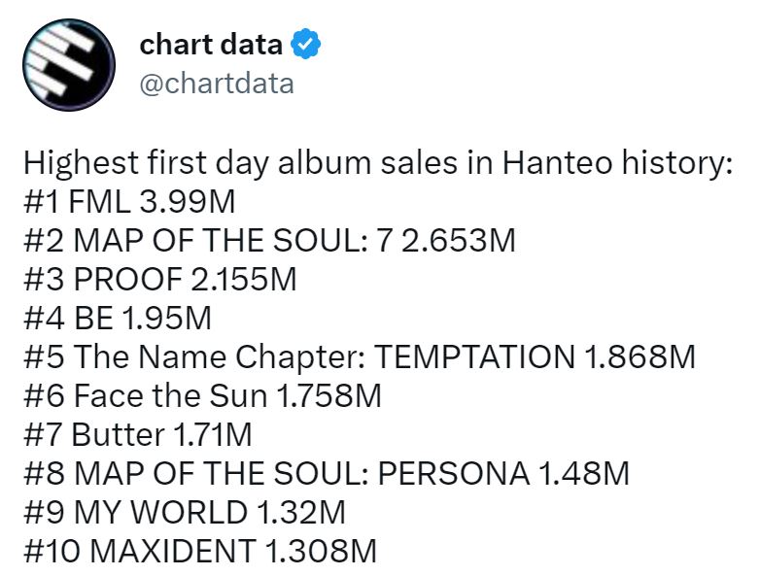Click the #3 PROOF 2.155M line
This screenshot has width=760, height=576.
pyautogui.click(x=160, y=280)
